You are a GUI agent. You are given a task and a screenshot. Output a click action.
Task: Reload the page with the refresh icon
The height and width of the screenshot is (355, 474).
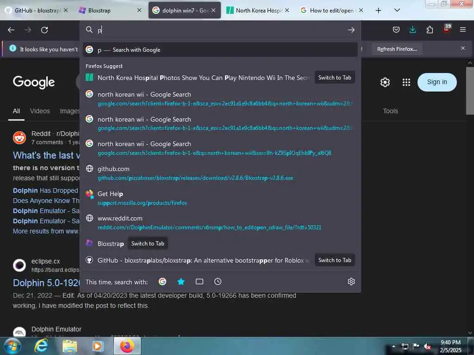pyautogui.click(x=44, y=30)
